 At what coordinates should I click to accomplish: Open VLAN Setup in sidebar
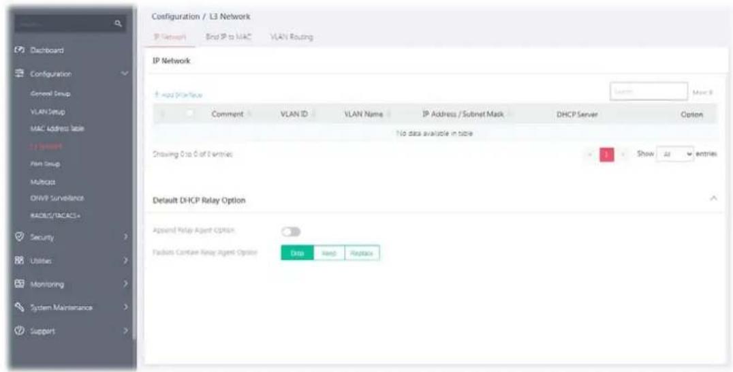48,112
